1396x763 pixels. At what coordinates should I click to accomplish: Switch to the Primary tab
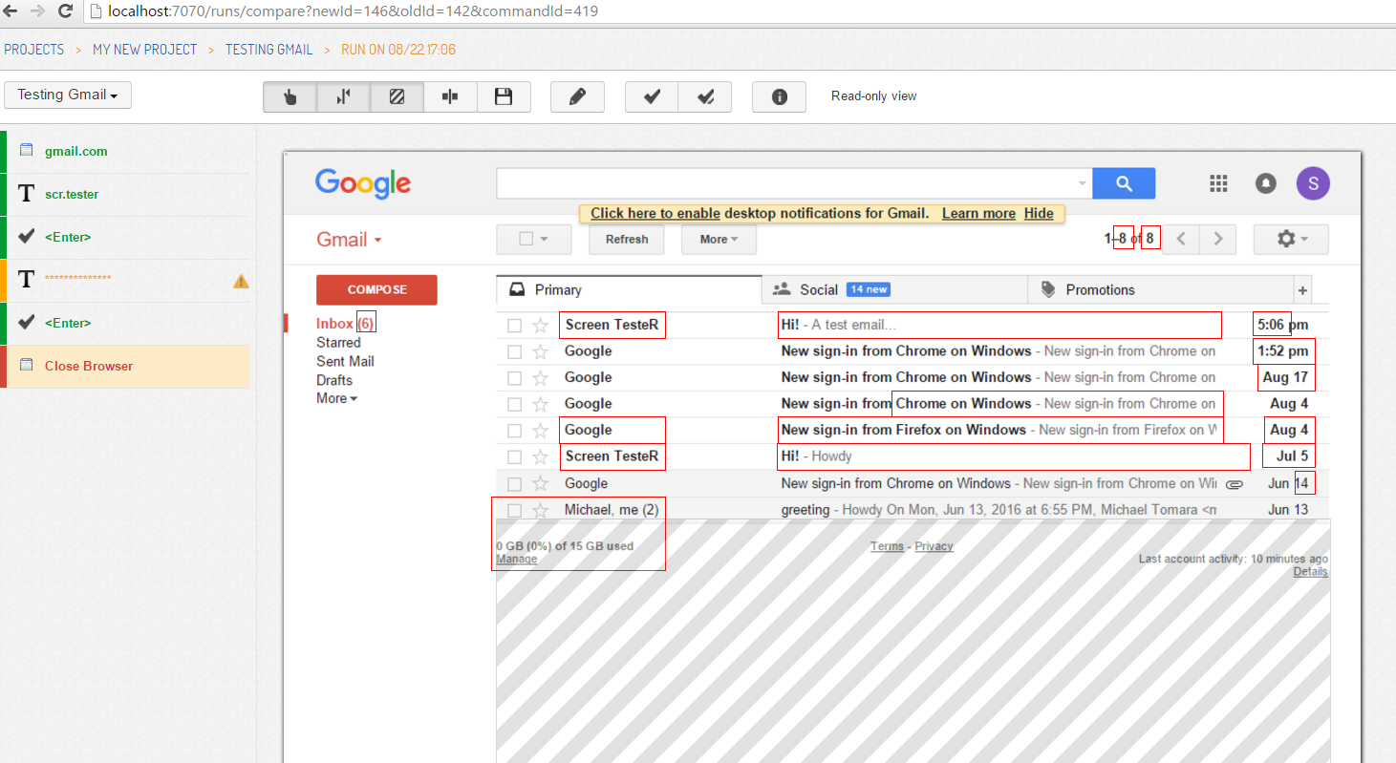click(629, 290)
